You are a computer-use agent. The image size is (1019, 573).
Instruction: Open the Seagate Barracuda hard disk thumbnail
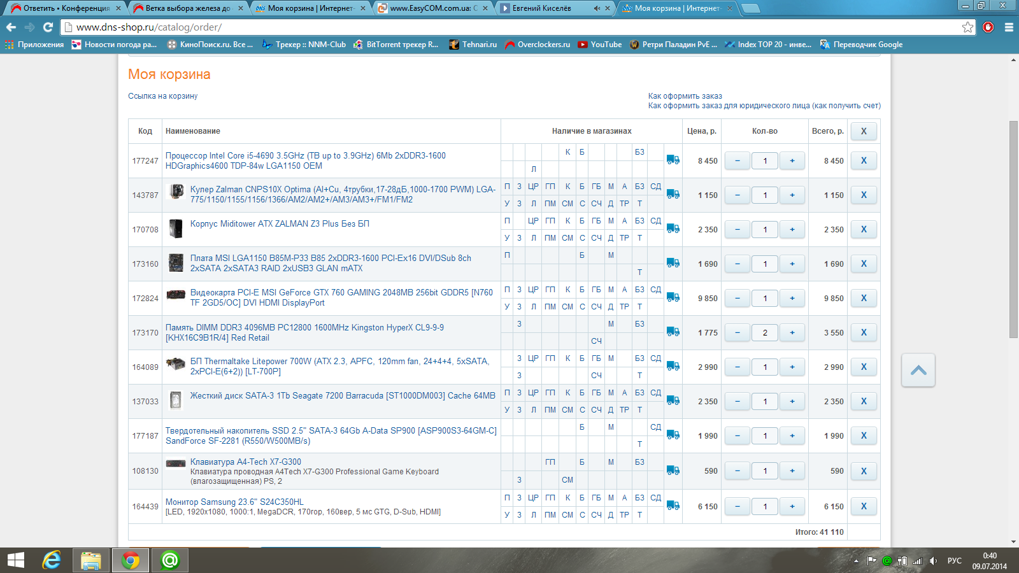click(x=176, y=400)
